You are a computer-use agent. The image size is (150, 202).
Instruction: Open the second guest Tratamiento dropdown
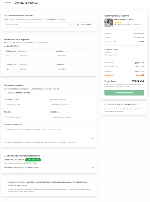tap(11, 69)
